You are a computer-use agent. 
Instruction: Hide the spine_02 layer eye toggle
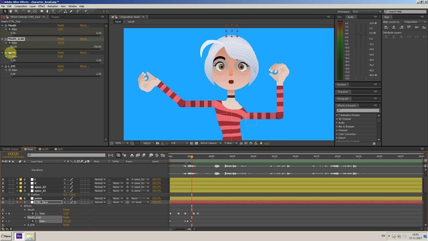[3, 187]
